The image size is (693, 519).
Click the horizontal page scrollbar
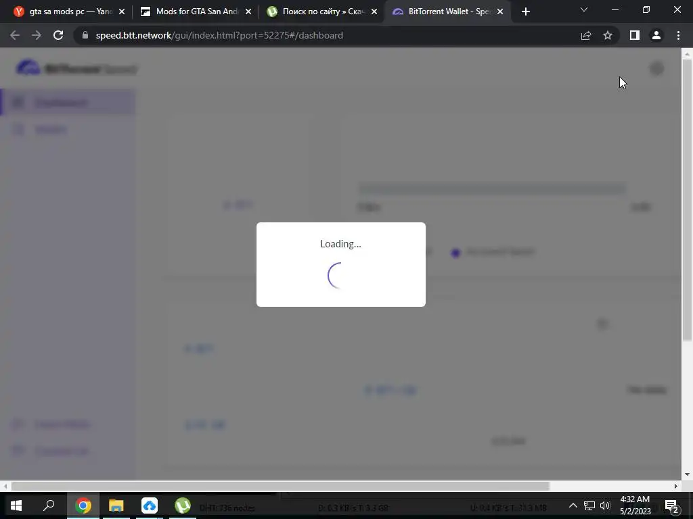click(x=280, y=486)
